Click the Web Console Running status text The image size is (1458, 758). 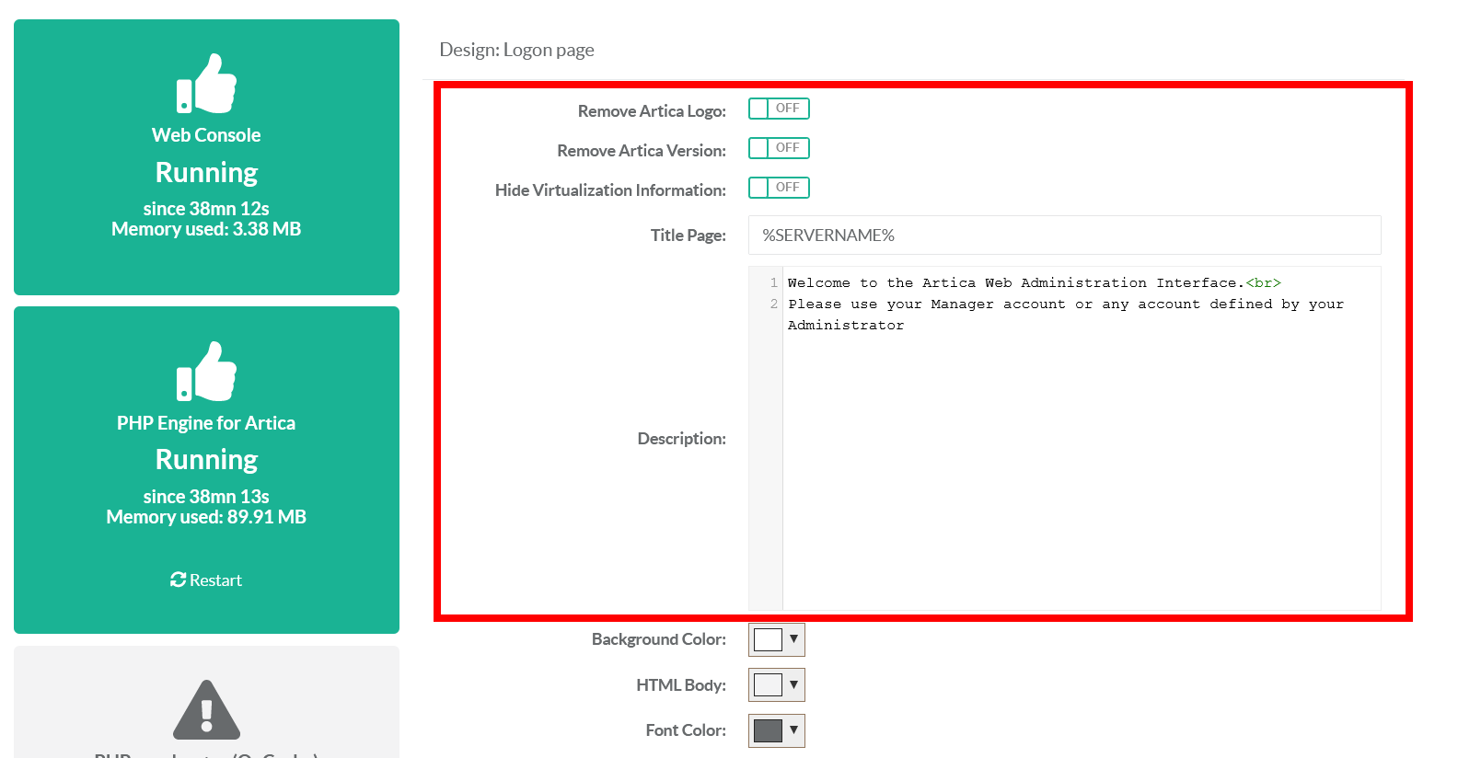(206, 173)
